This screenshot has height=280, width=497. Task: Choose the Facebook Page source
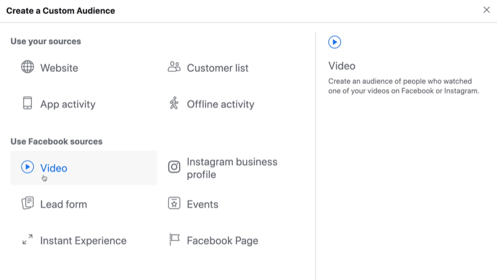[222, 241]
